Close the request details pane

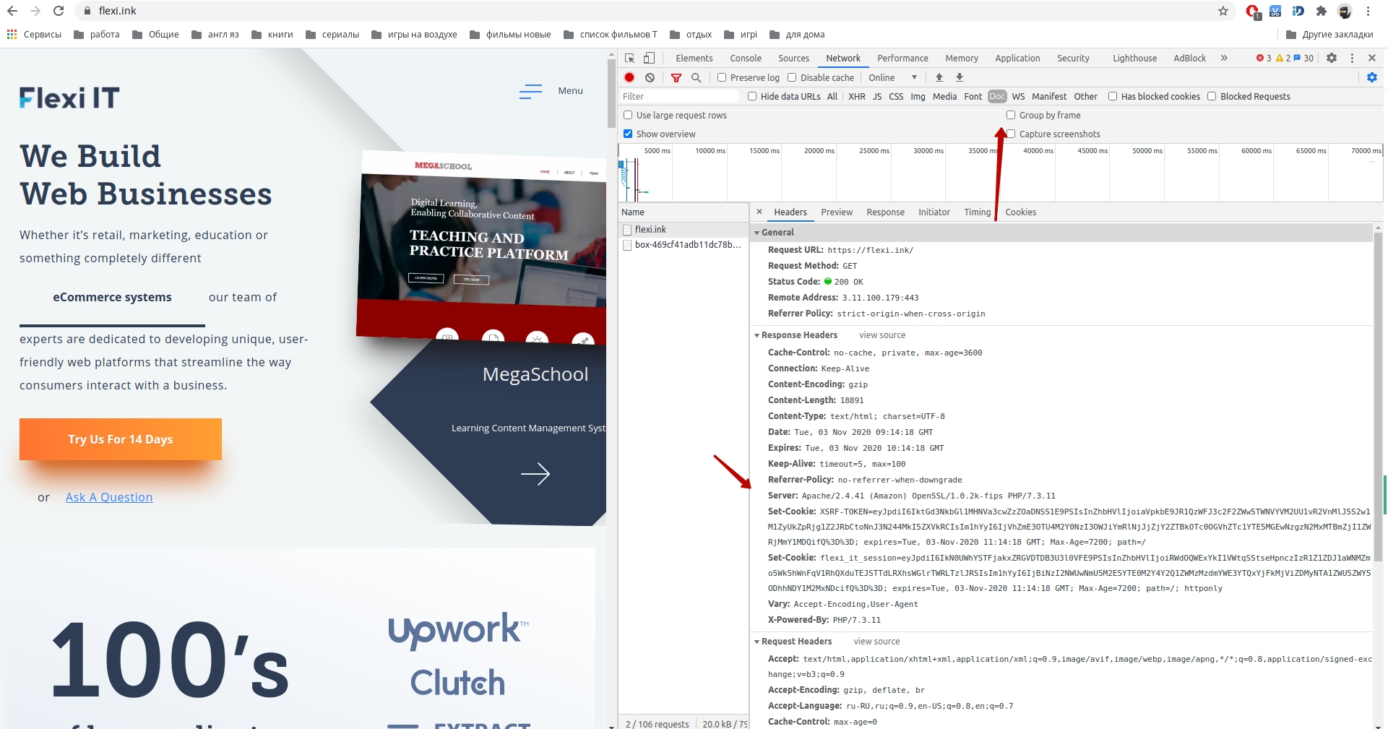click(x=759, y=212)
